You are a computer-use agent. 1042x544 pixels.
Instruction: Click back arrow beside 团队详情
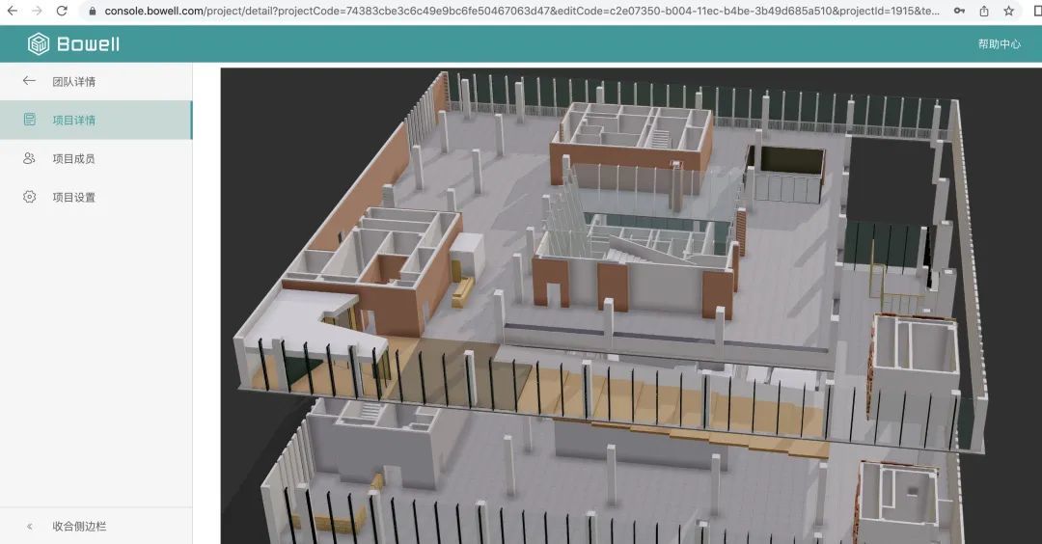coord(29,81)
